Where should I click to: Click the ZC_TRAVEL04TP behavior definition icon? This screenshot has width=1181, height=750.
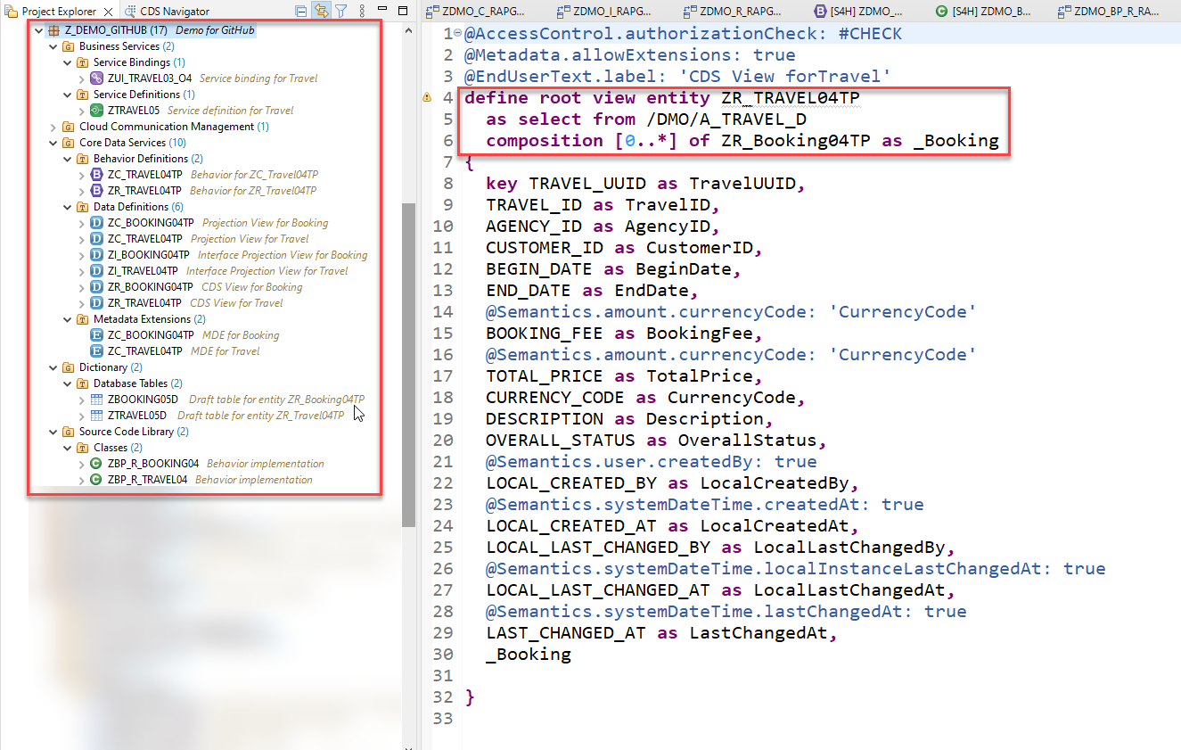point(97,175)
